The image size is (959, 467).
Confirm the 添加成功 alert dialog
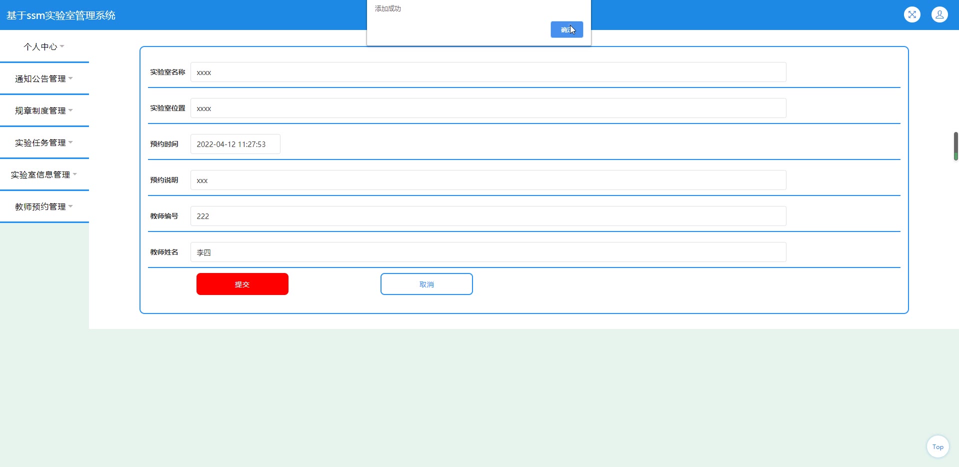566,29
